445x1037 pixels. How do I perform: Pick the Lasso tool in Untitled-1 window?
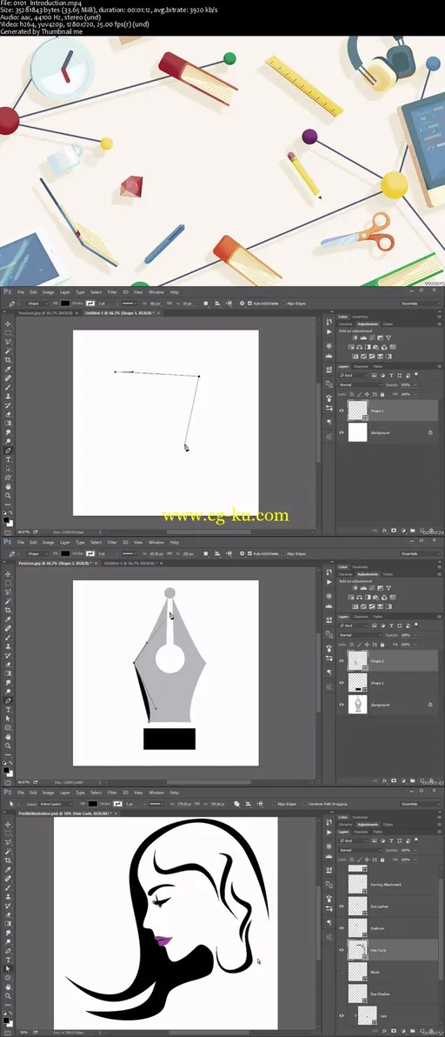pyautogui.click(x=8, y=342)
